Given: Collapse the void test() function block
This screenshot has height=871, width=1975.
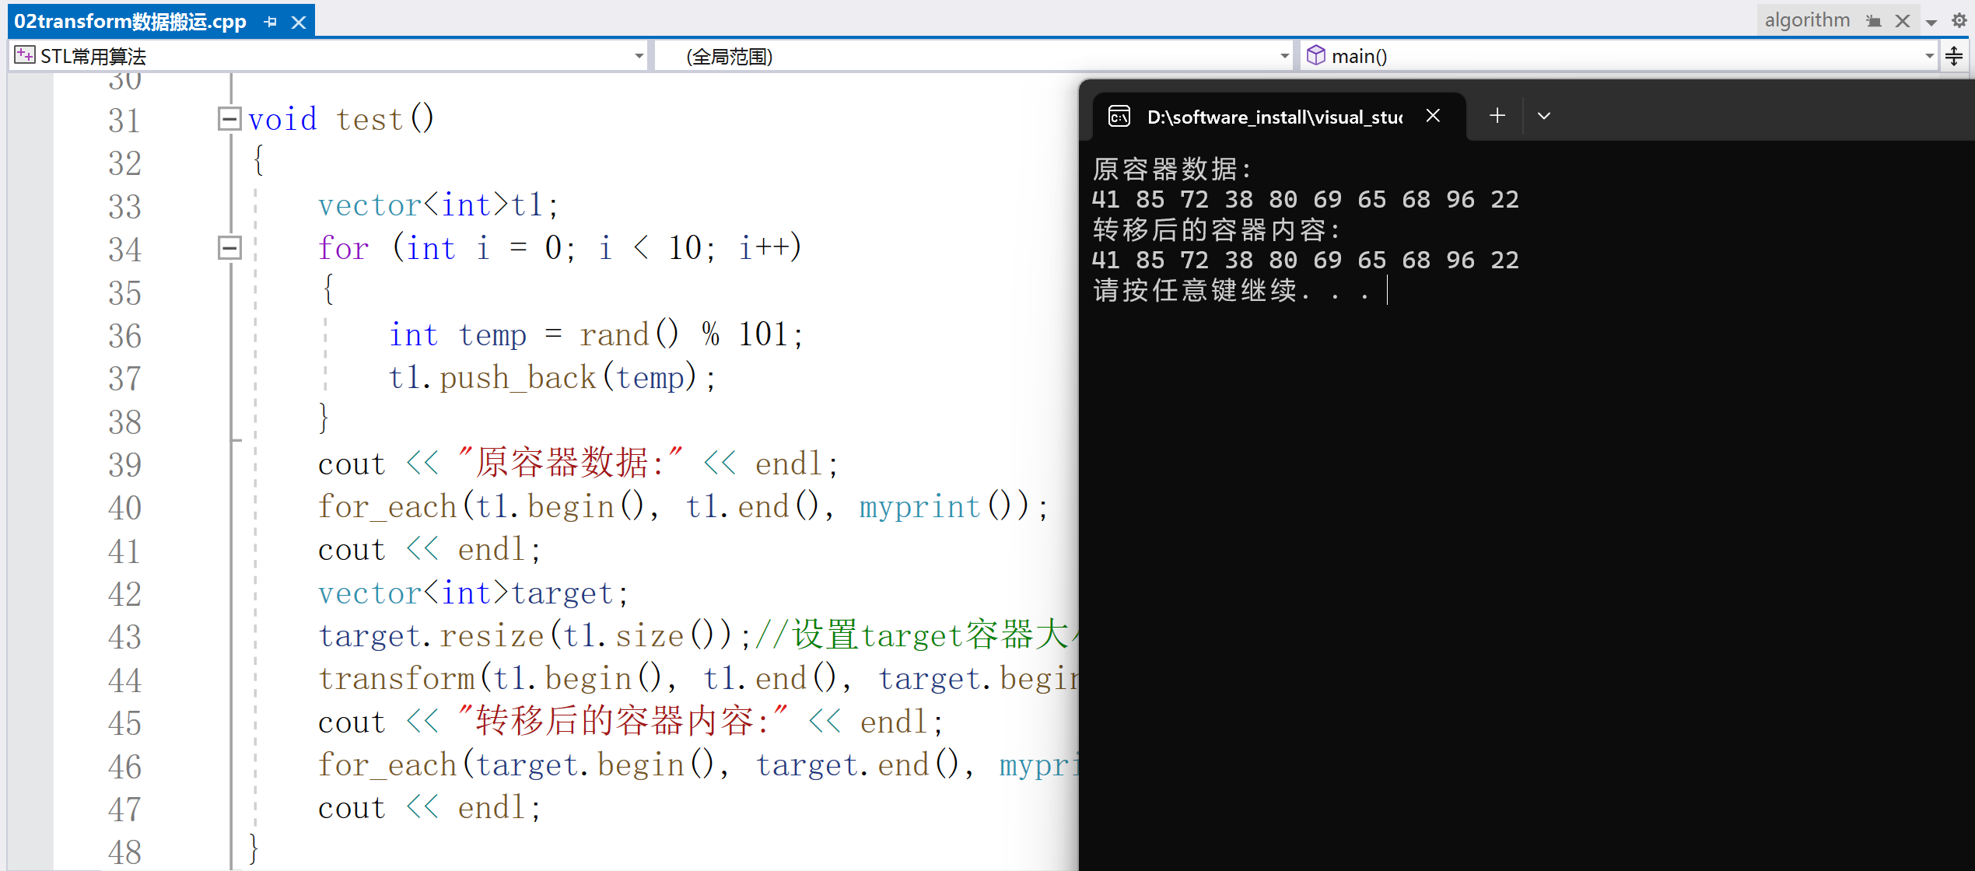Looking at the screenshot, I should [229, 119].
